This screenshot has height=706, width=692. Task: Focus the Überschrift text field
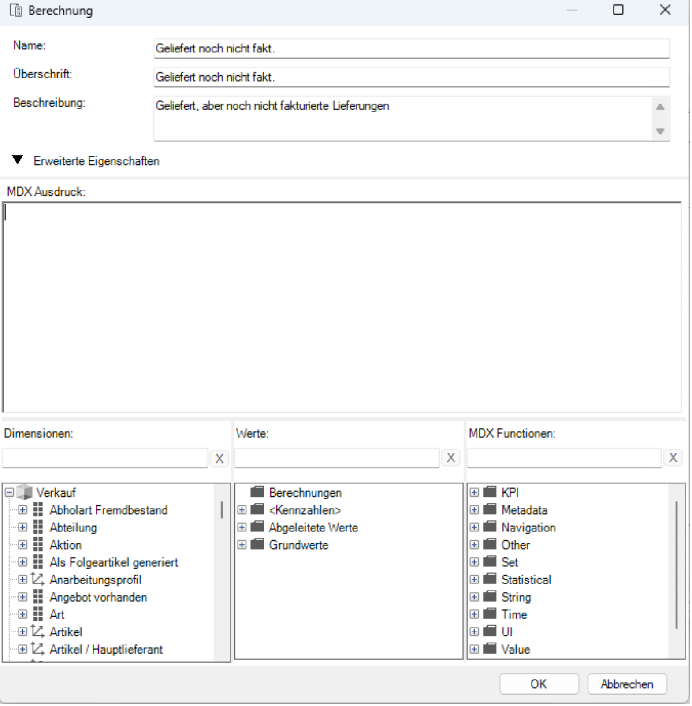pos(412,77)
